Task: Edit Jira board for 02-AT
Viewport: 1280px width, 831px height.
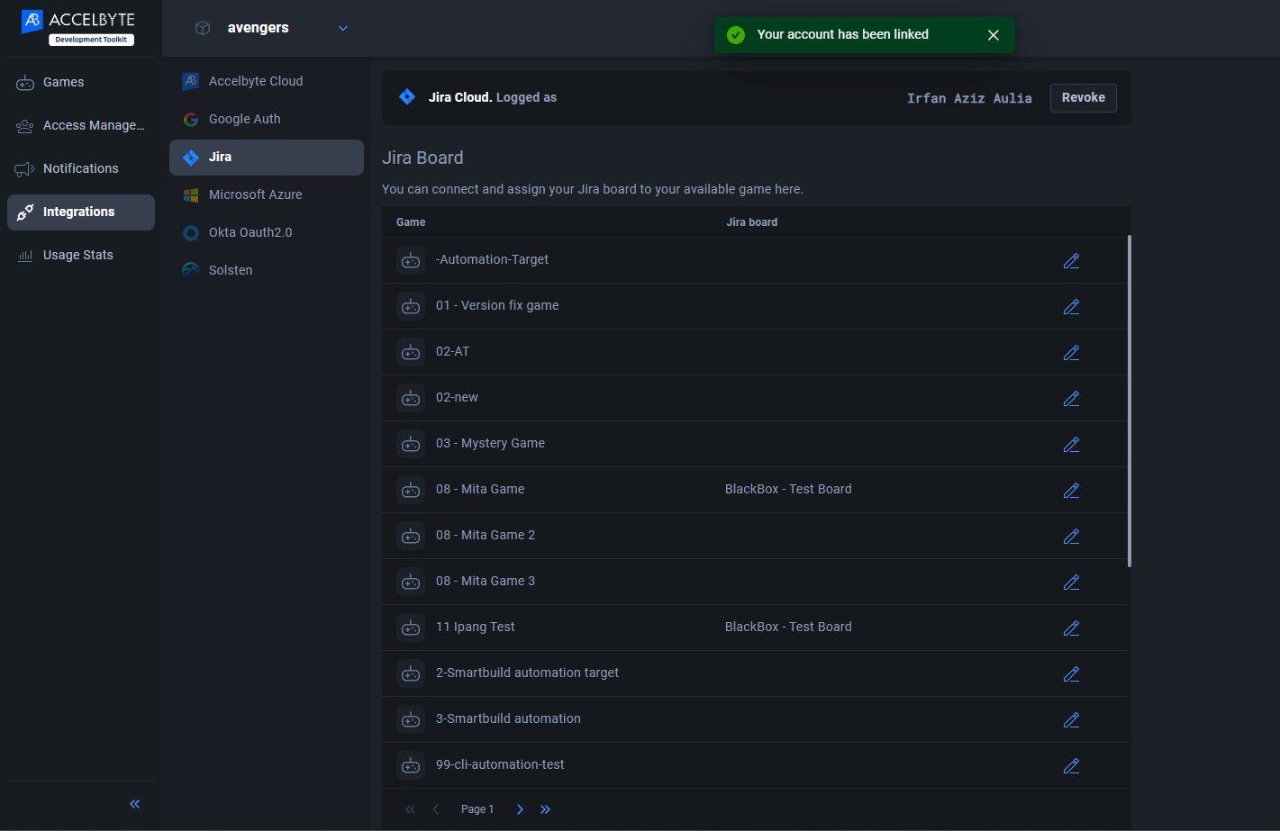Action: coord(1071,352)
